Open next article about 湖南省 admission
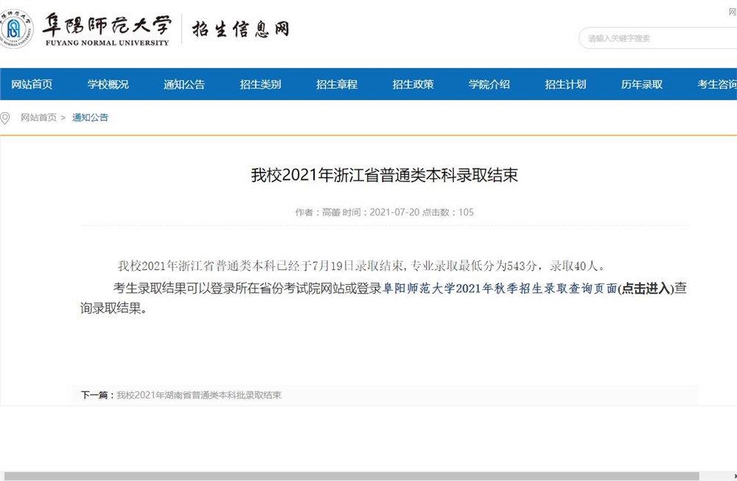The height and width of the screenshot is (481, 737). tap(199, 395)
